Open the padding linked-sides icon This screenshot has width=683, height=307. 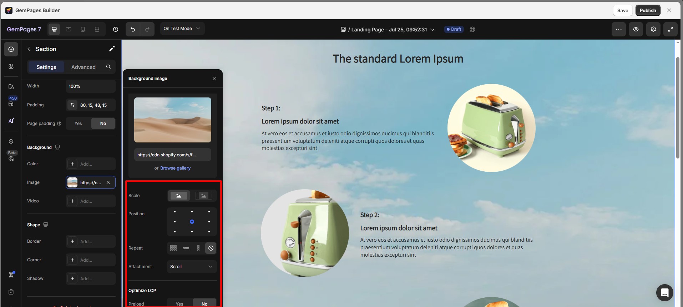pyautogui.click(x=73, y=105)
